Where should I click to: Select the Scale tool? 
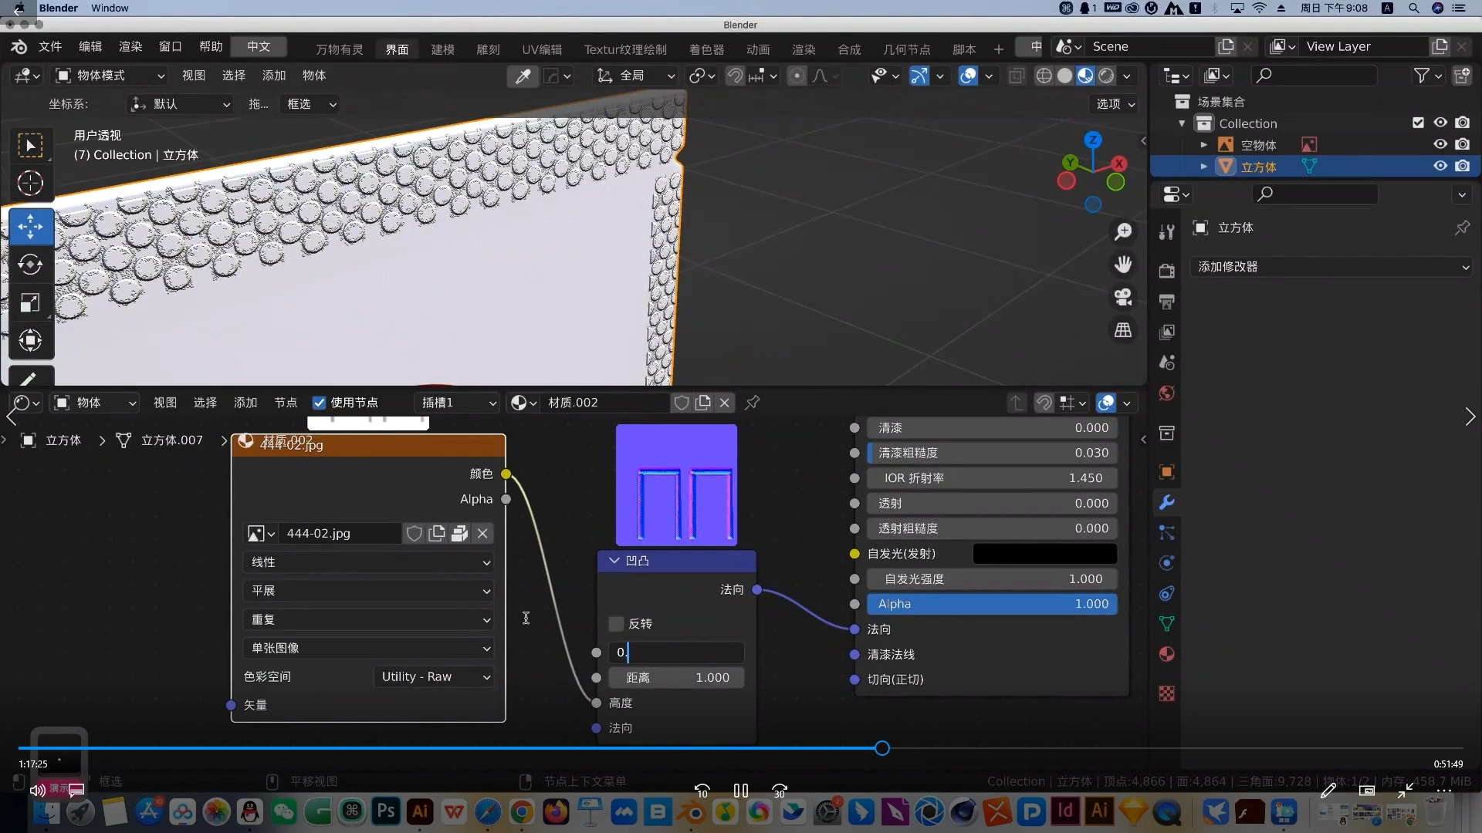point(30,302)
